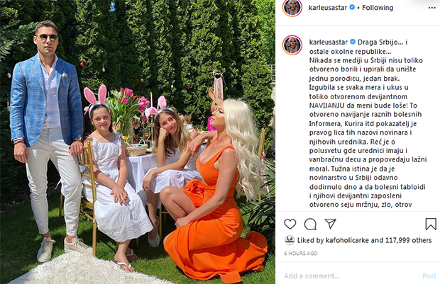The height and width of the screenshot is (284, 440).
Task: Share the post using the paper plane icon
Action: 330,224
